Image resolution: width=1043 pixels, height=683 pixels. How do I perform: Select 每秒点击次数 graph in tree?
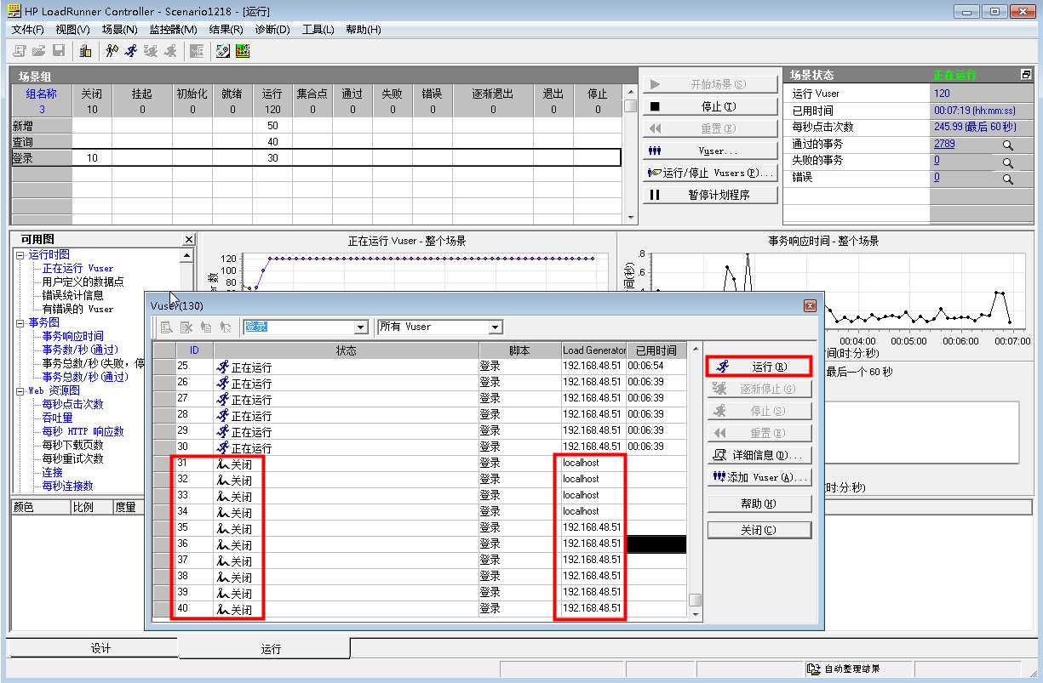click(x=73, y=404)
